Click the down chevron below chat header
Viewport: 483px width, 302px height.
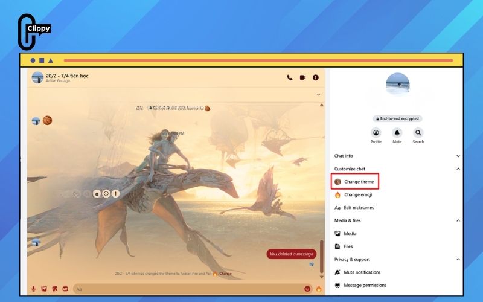point(319,95)
